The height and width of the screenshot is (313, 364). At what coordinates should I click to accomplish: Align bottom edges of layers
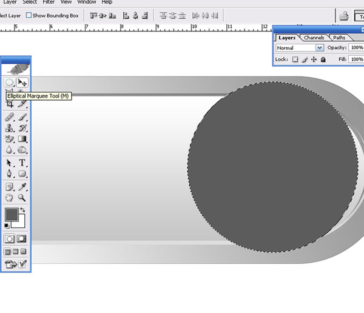pos(112,16)
